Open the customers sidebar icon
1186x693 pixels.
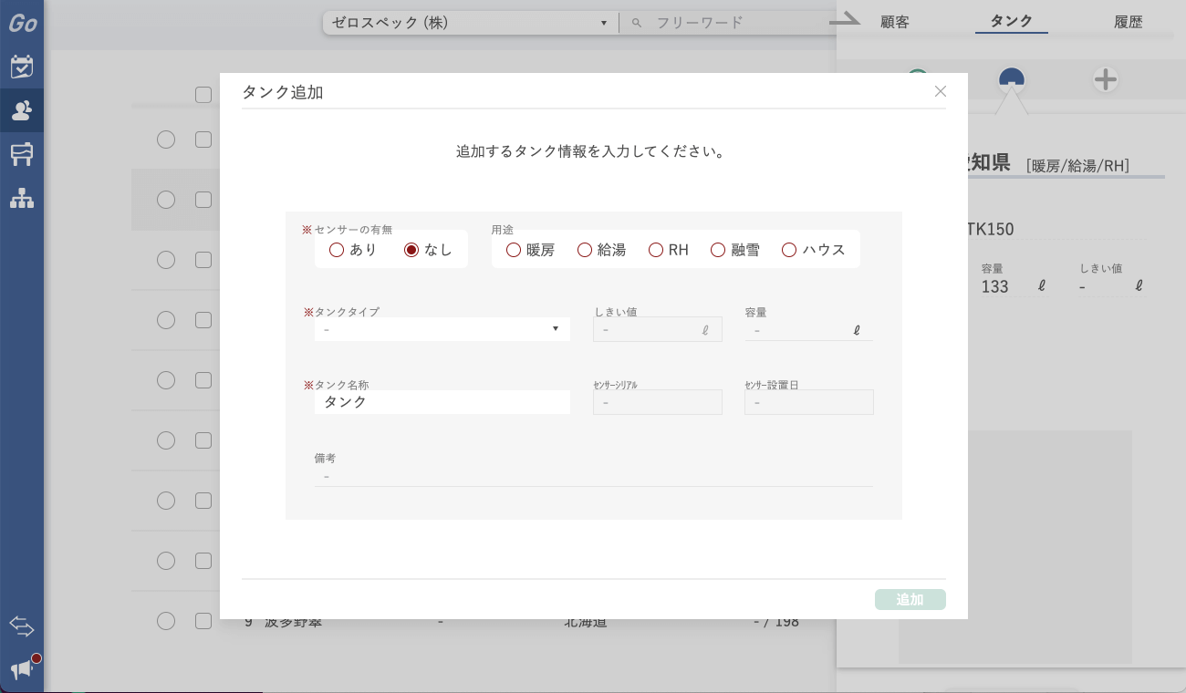[22, 110]
